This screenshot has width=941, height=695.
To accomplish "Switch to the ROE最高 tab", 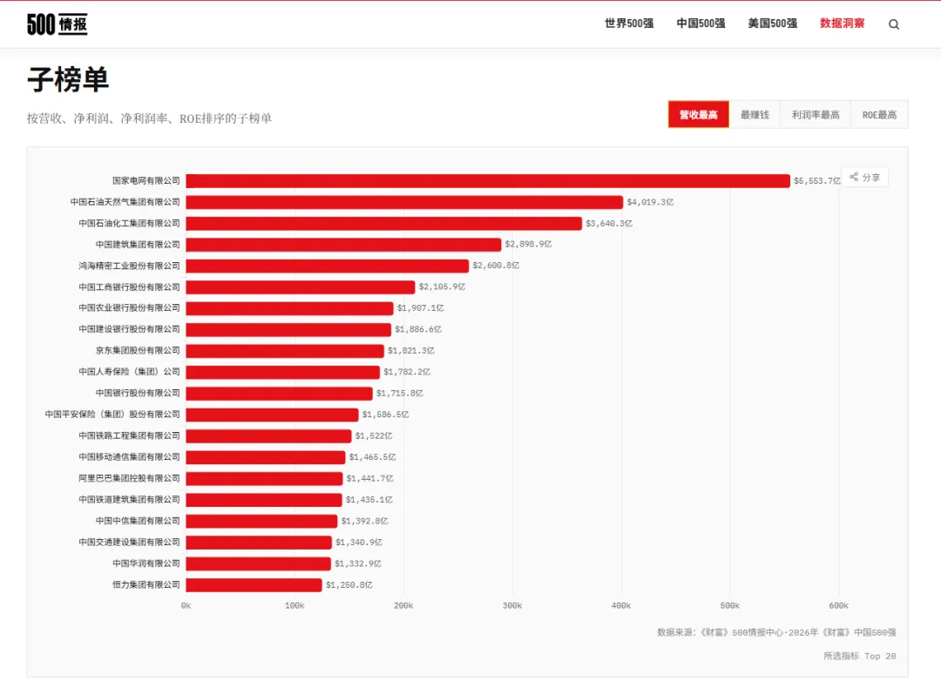I will point(879,115).
